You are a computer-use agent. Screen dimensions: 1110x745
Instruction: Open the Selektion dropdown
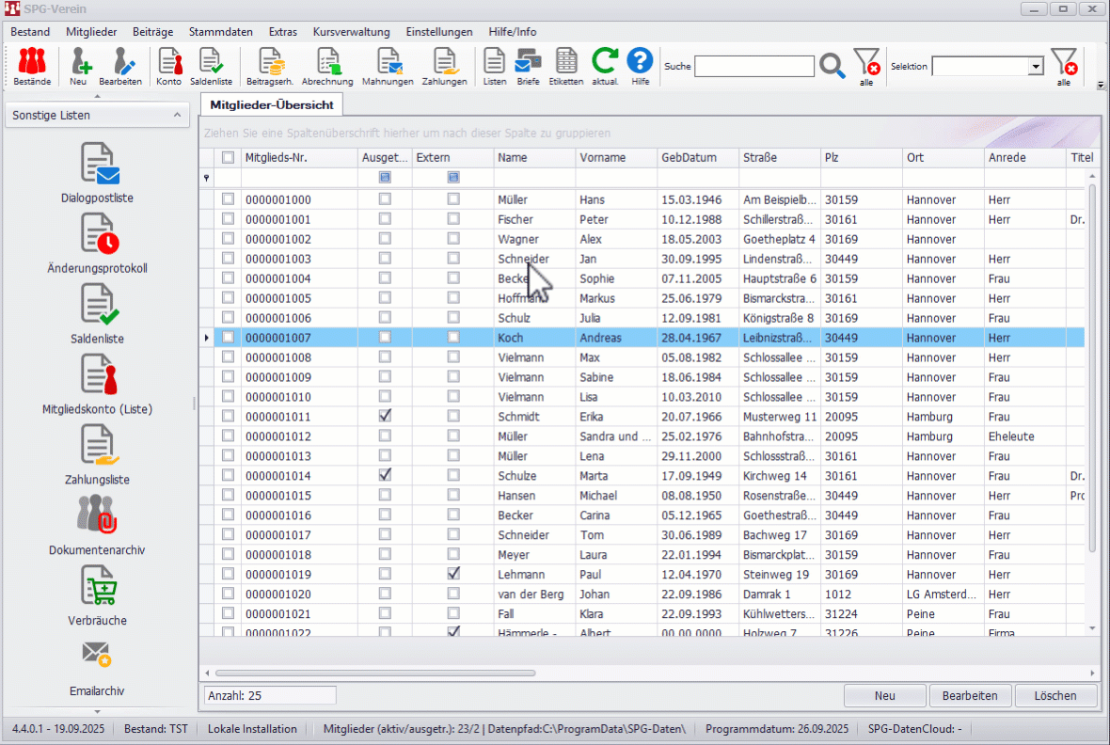pos(1036,67)
